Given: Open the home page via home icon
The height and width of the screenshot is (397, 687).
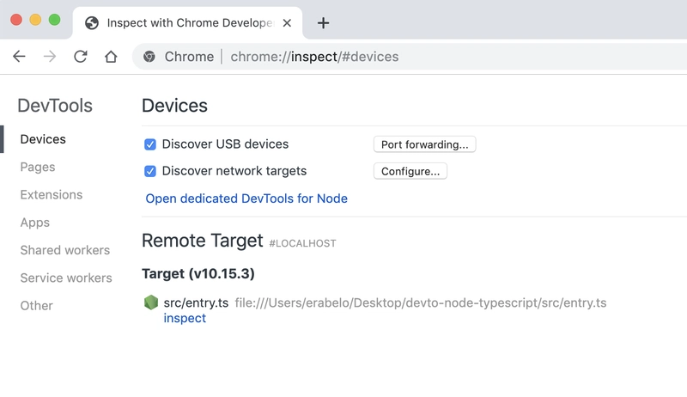Looking at the screenshot, I should pos(111,57).
